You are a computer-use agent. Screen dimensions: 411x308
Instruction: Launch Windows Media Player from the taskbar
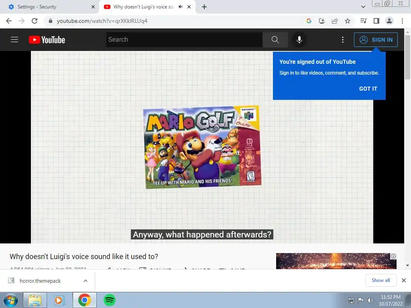59,300
